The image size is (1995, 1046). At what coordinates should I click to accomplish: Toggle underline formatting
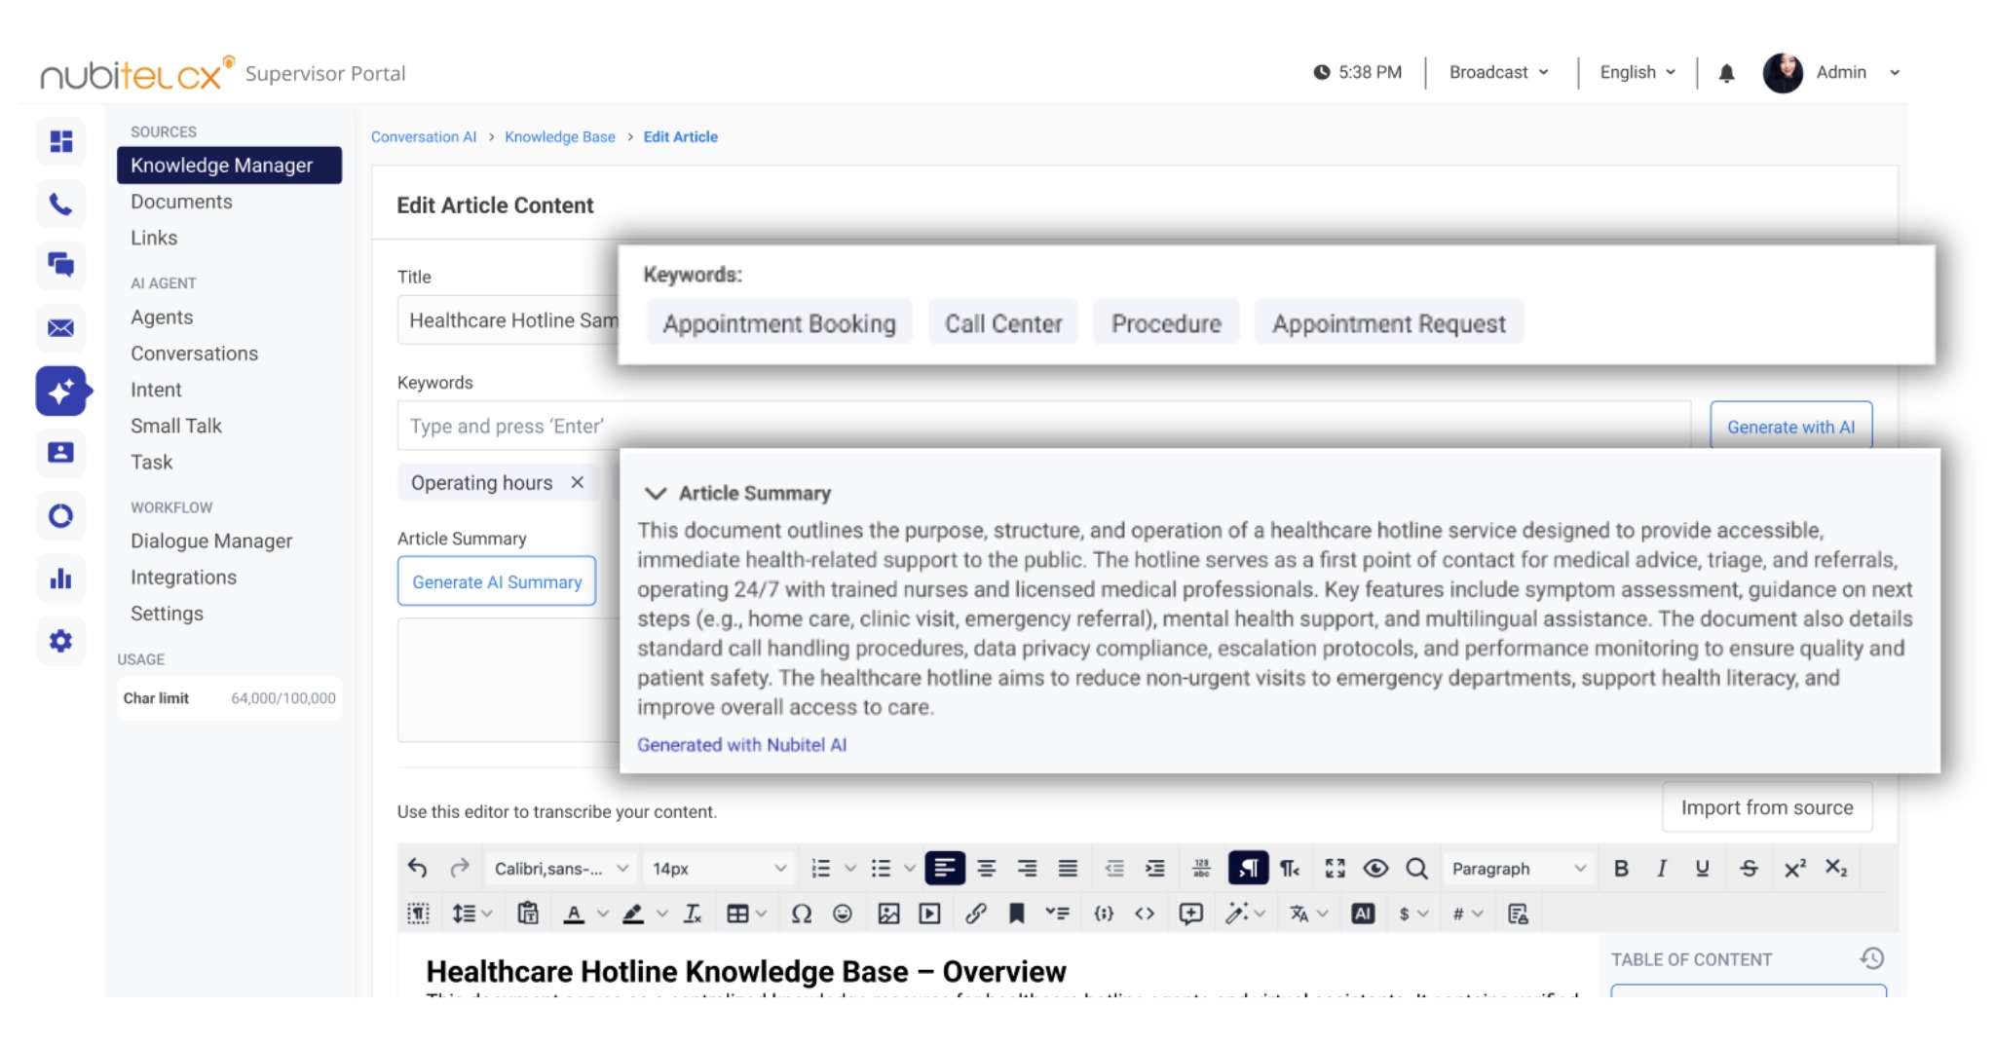pos(1702,868)
